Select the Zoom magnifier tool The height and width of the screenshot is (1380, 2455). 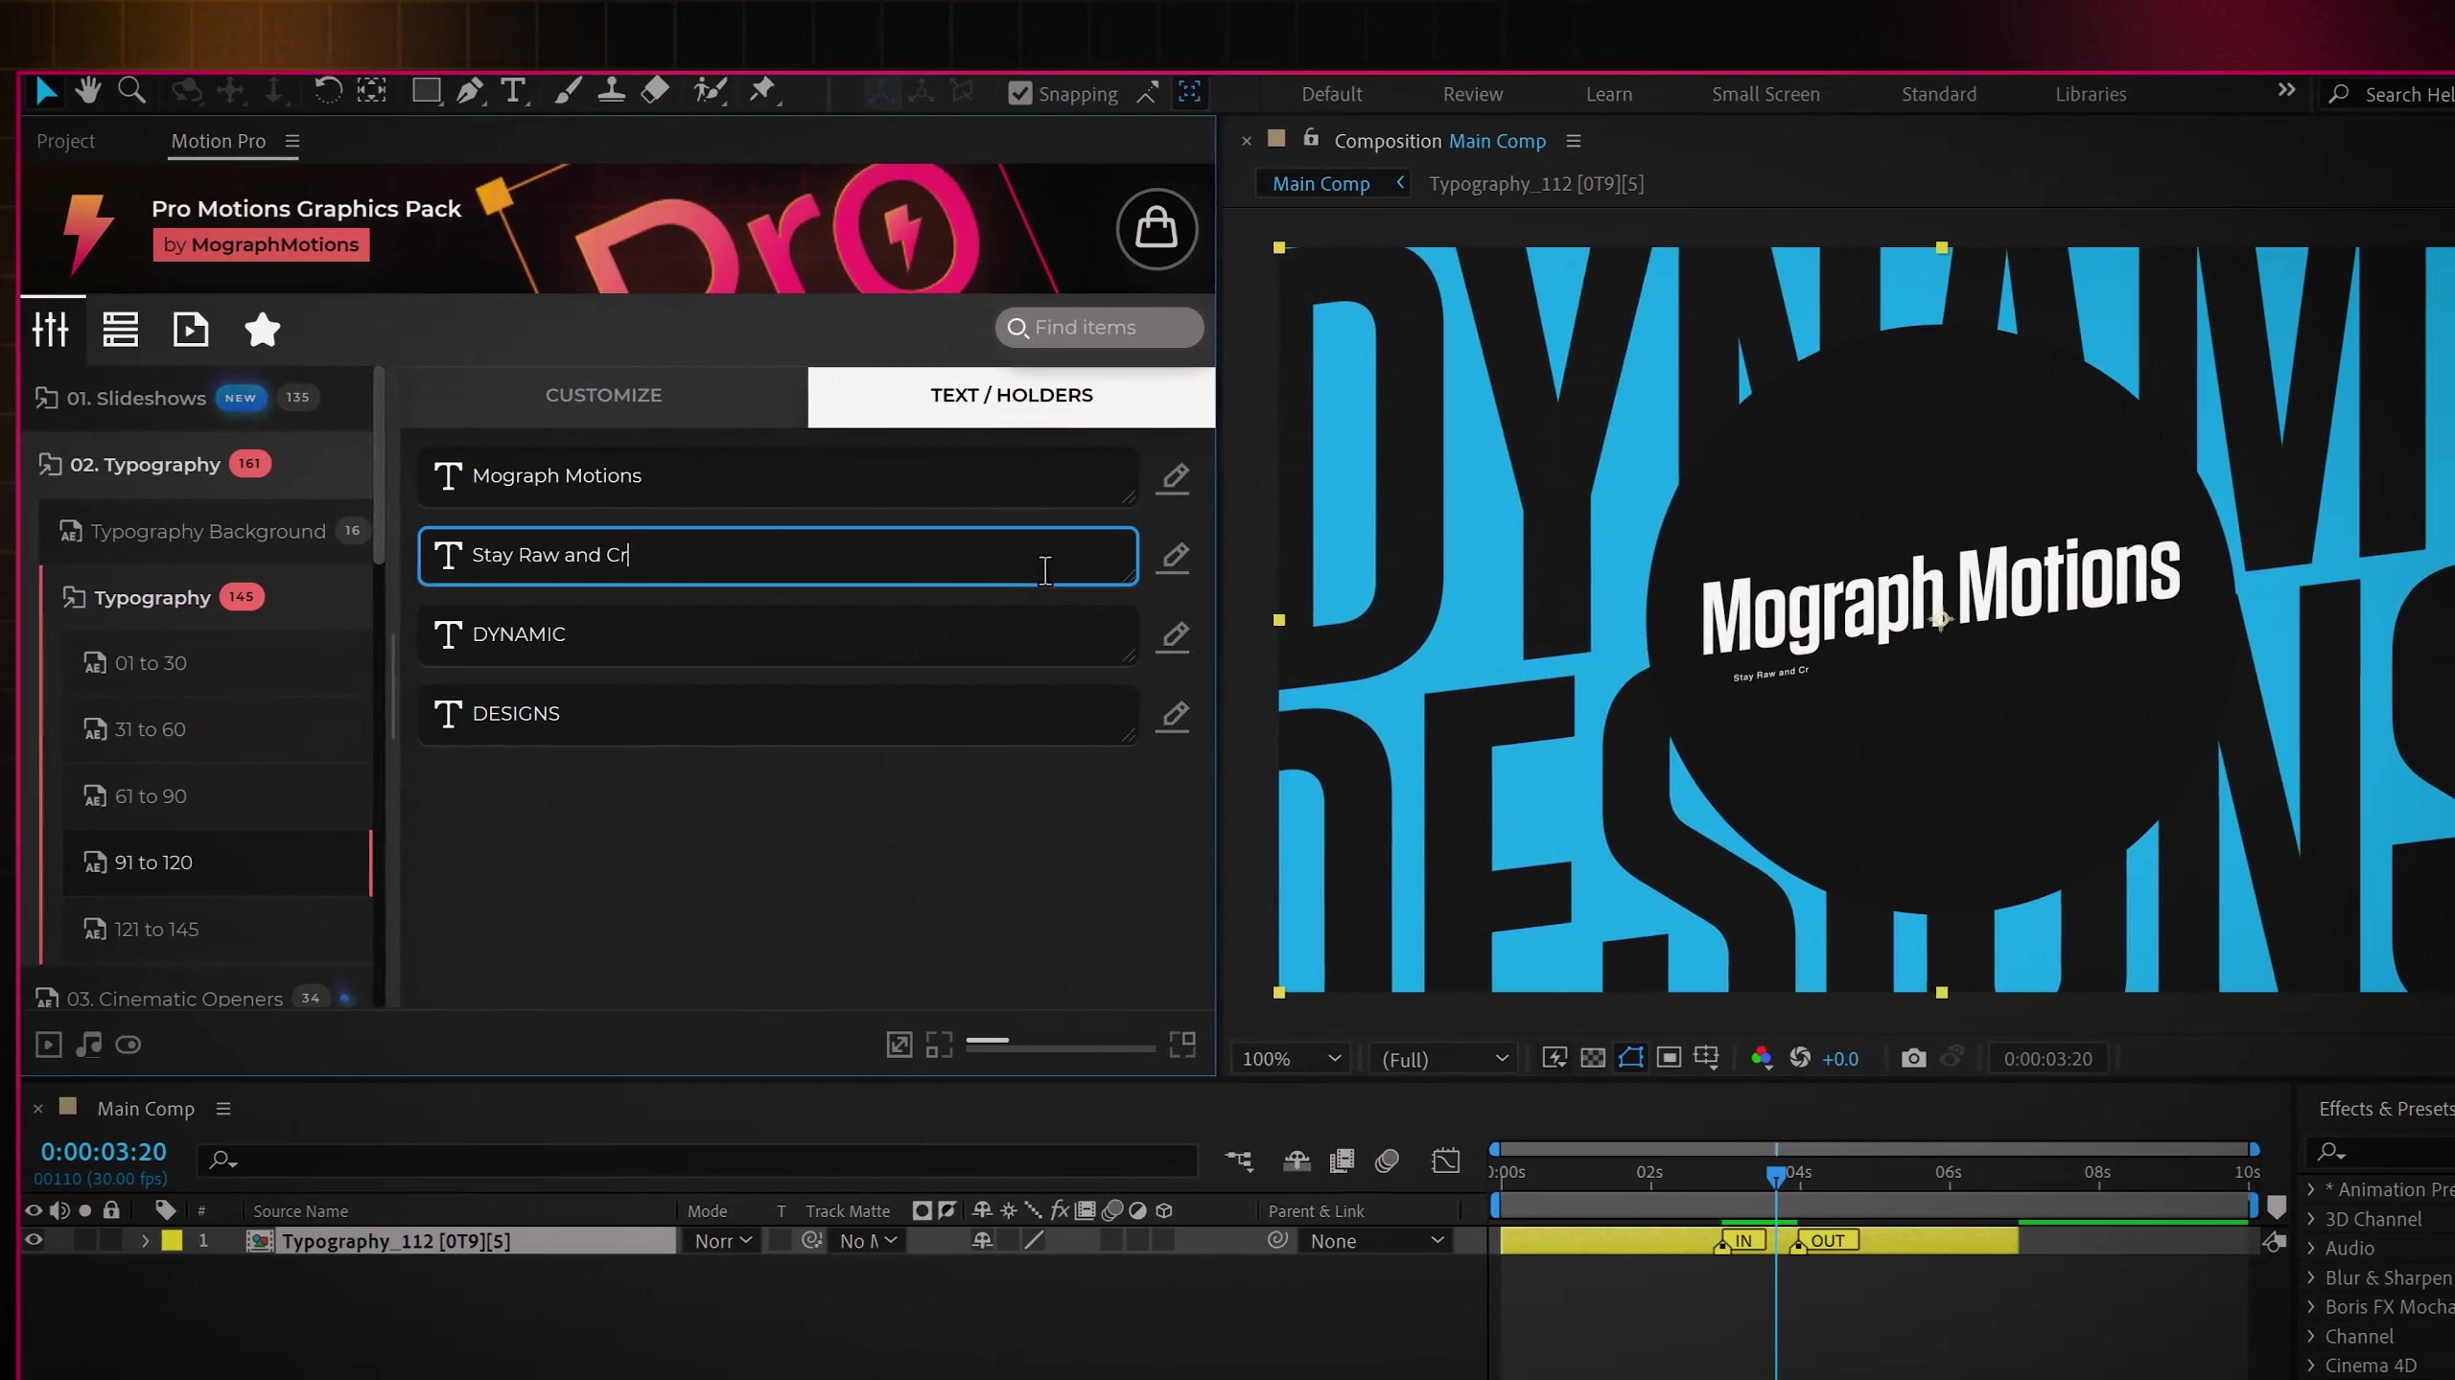tap(131, 91)
